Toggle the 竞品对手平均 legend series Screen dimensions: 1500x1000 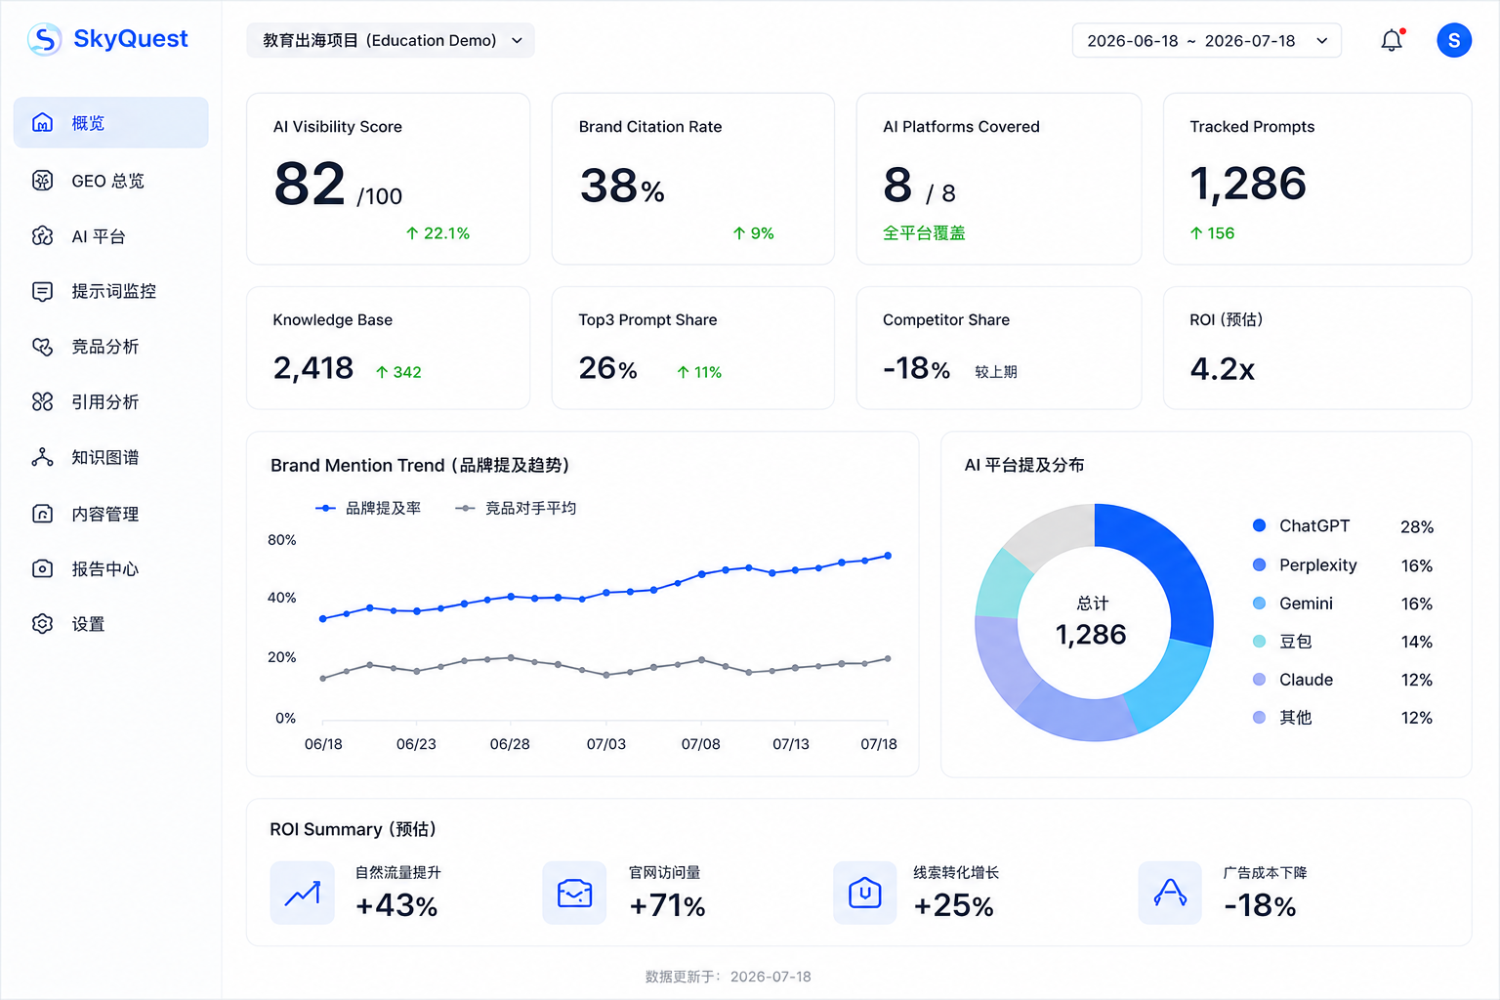[516, 508]
